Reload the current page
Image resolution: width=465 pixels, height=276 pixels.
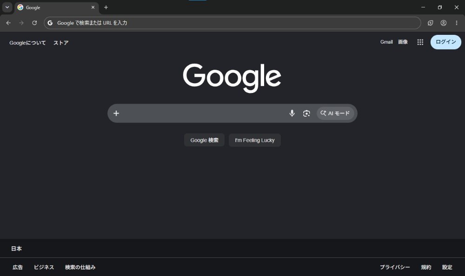tap(34, 23)
